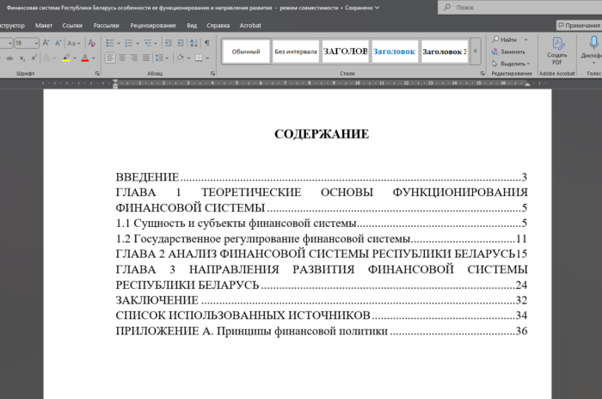Image resolution: width=602 pixels, height=399 pixels.
Task: Open the Абзац dialog launcher
Action: (x=212, y=73)
